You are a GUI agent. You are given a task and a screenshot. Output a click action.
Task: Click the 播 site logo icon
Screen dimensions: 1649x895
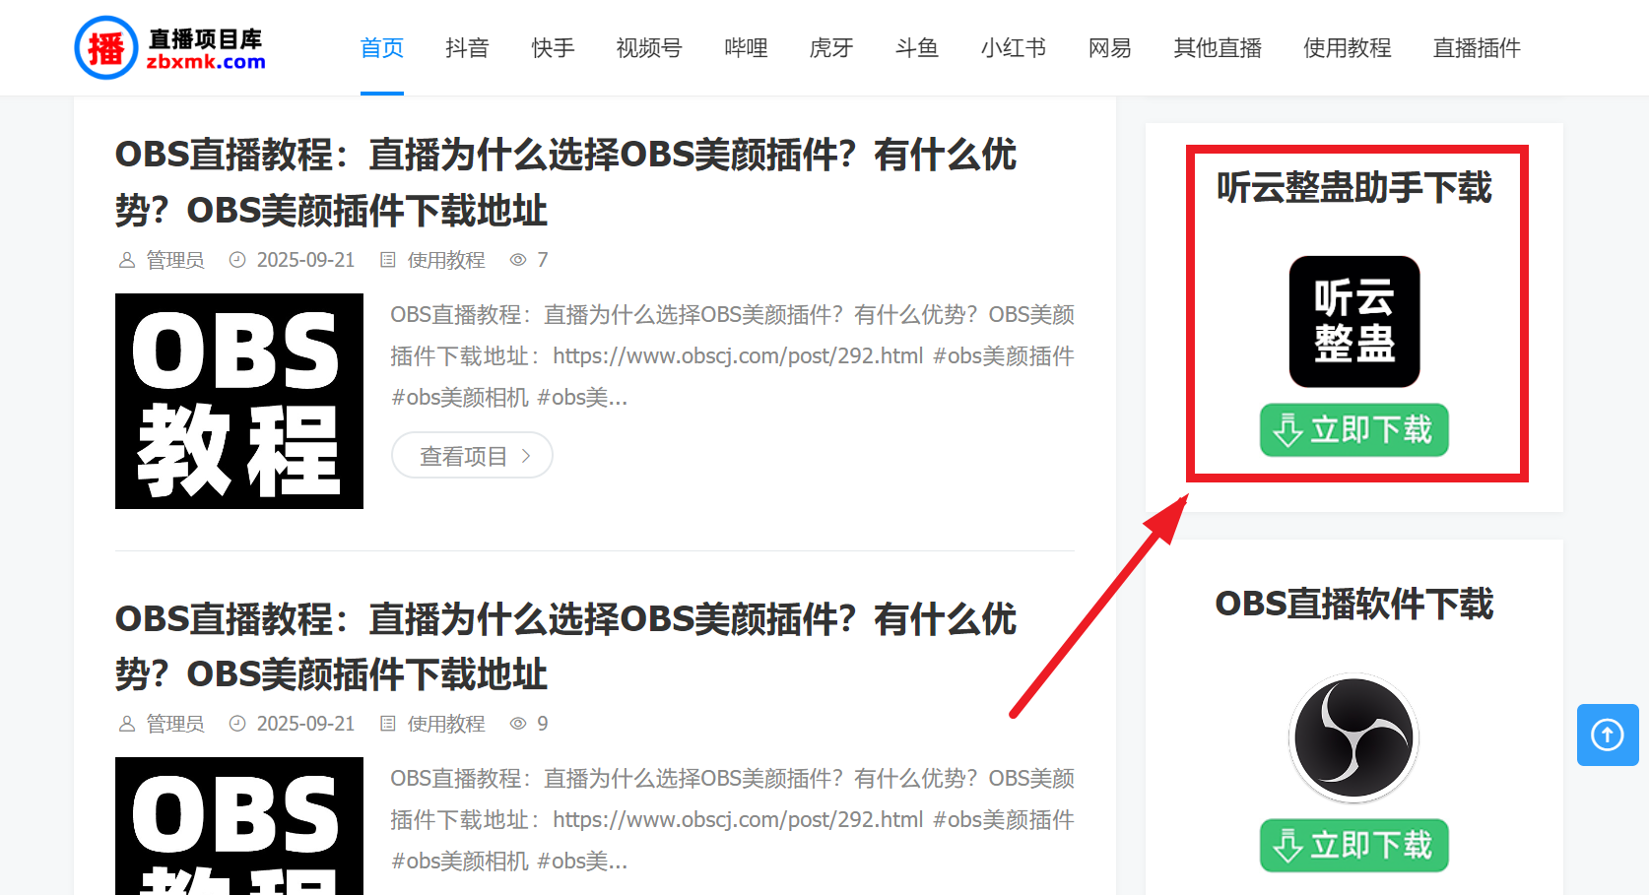point(105,46)
